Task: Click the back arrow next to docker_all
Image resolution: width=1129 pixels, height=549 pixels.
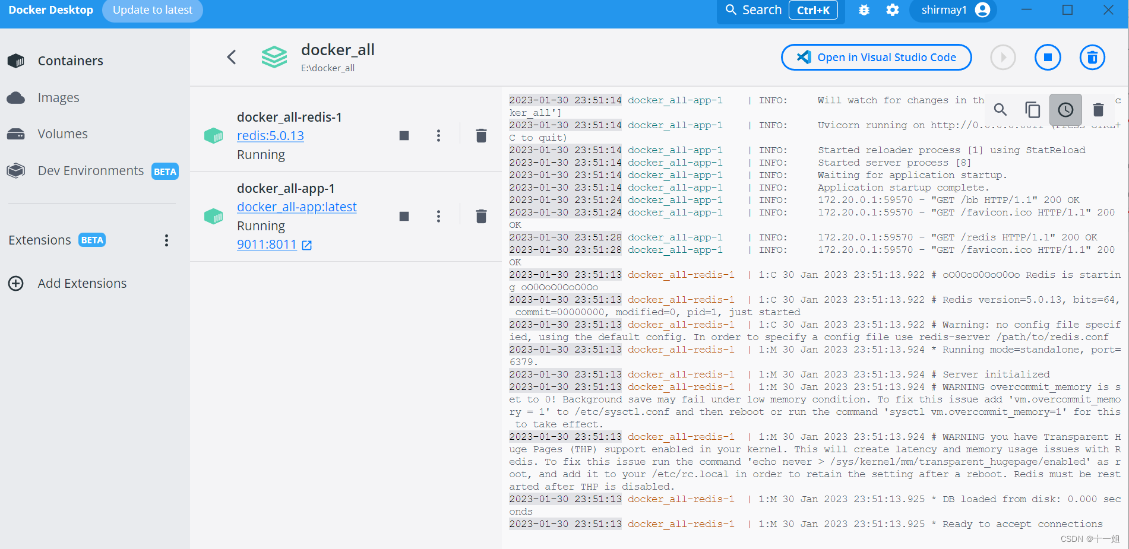Action: 232,57
